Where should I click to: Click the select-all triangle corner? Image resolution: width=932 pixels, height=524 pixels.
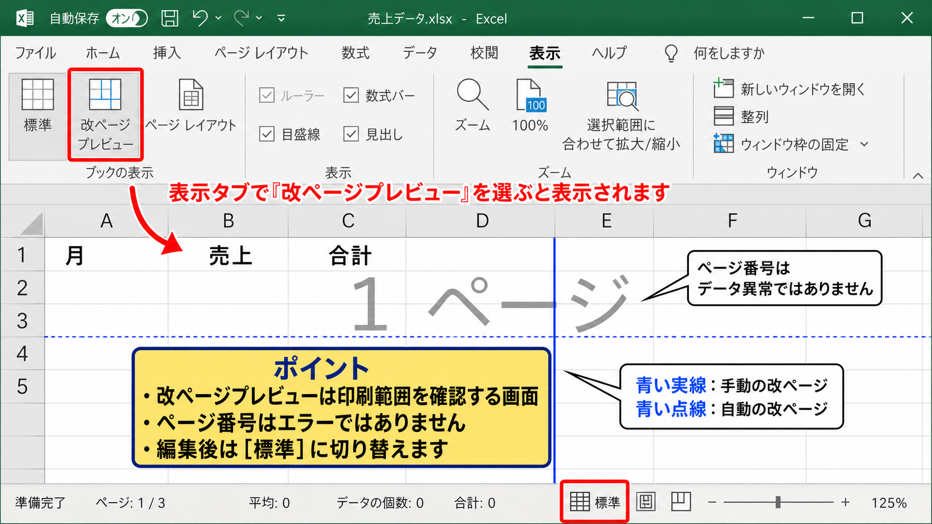31,224
